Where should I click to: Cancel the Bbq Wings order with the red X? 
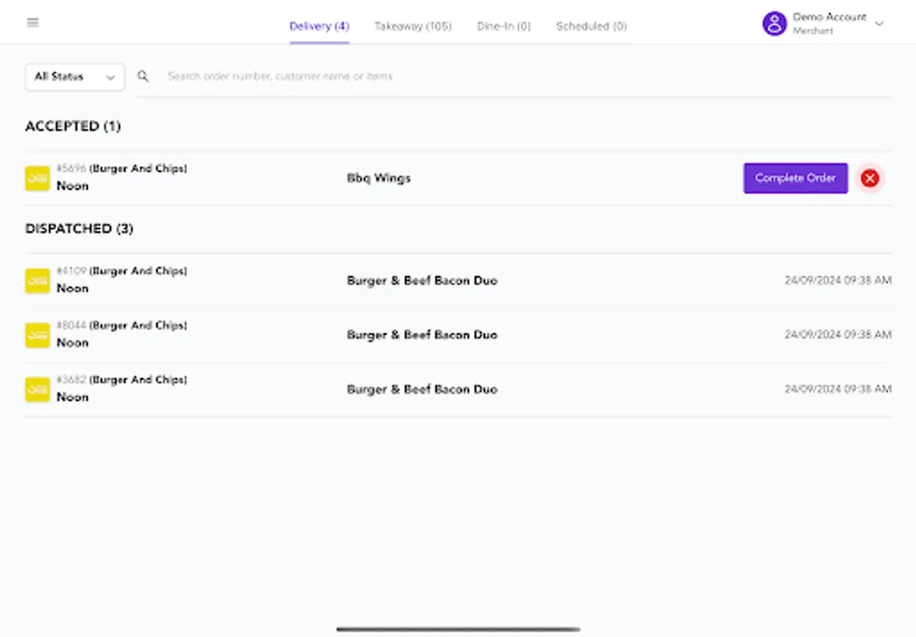coord(870,178)
